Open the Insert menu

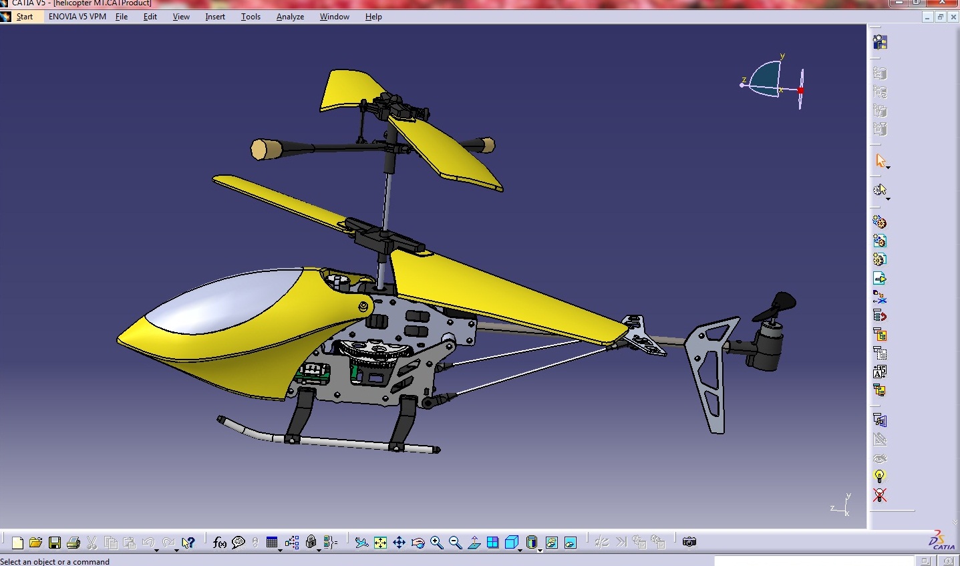click(214, 17)
